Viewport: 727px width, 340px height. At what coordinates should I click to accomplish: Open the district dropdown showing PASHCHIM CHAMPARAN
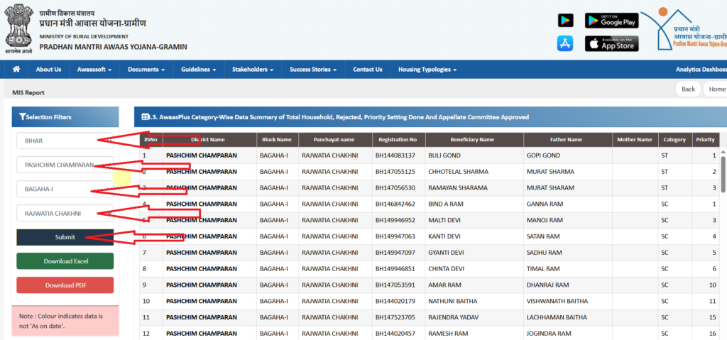tap(65, 165)
